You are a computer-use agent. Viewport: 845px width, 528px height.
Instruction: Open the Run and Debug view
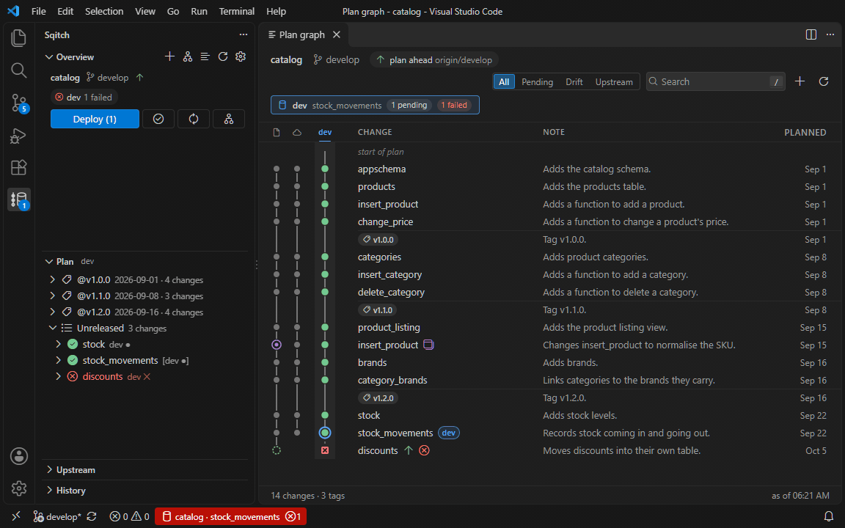[19, 135]
